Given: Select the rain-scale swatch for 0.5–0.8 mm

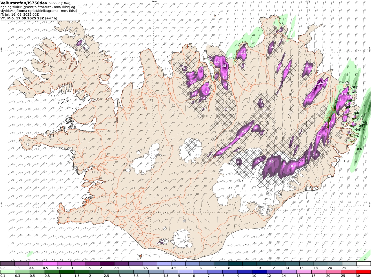Looking at the screenshot, I should 37,272.
